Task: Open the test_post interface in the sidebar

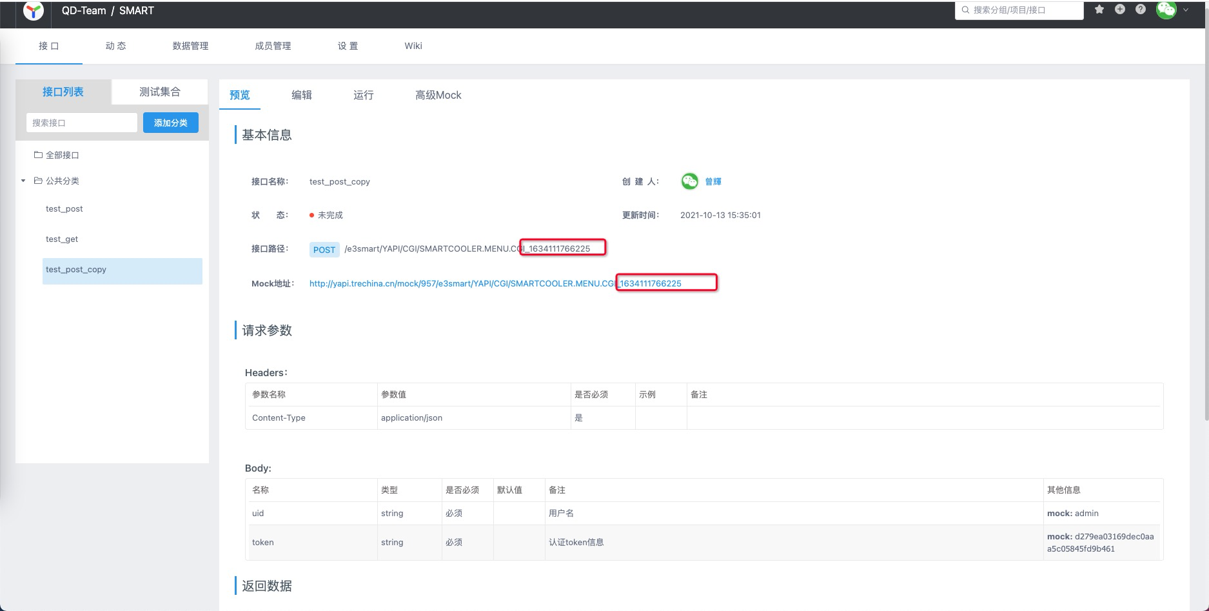Action: (64, 208)
